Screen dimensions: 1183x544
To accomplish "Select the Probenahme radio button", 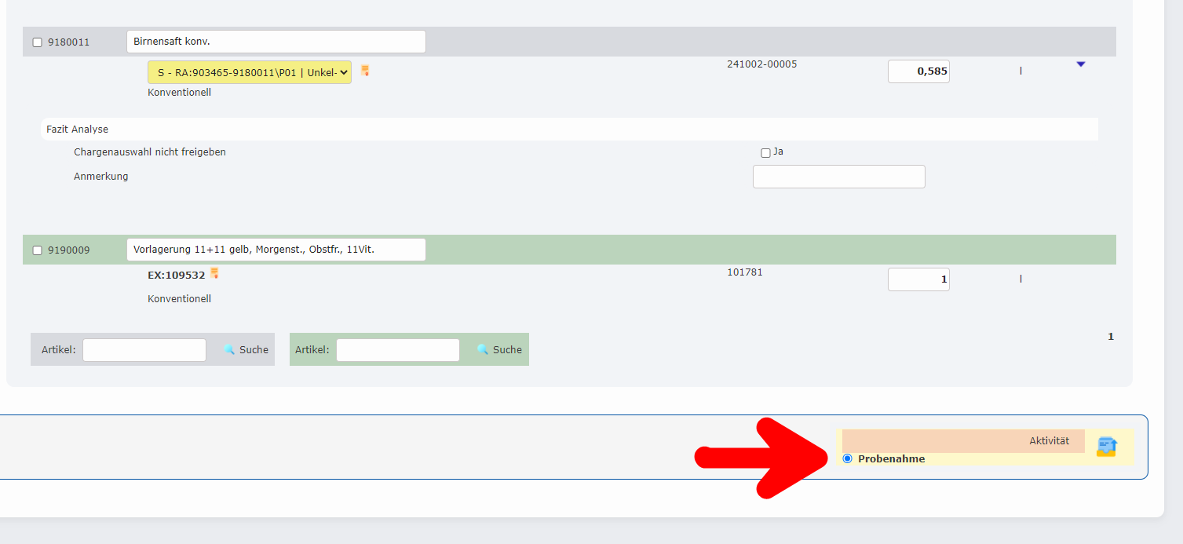I will [847, 458].
